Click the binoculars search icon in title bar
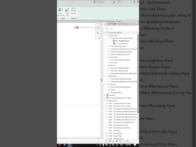Screen dimensions: 196x147 (94, 2)
